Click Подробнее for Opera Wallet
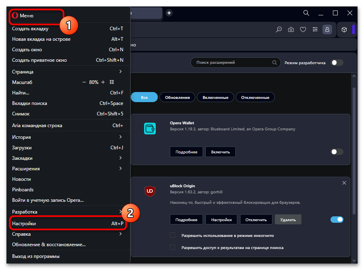Viewport: 364px width, 270px height. pyautogui.click(x=186, y=152)
